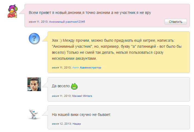Click the blue question mark avatar

click(34, 39)
